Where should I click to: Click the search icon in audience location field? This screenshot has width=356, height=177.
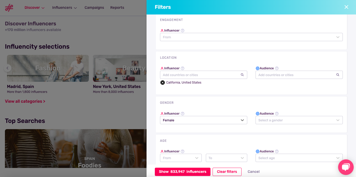(x=338, y=75)
